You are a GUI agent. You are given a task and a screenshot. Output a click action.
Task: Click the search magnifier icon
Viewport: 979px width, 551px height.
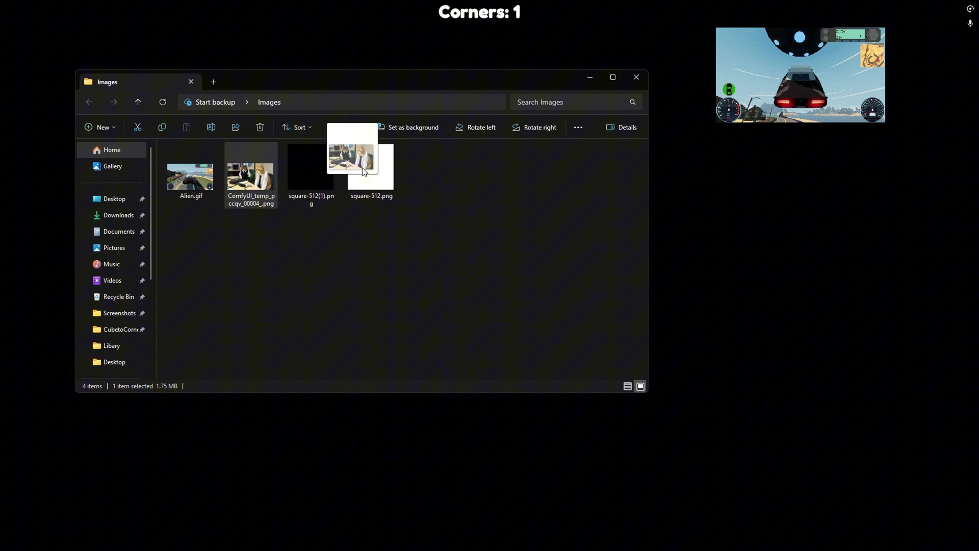[x=633, y=102]
